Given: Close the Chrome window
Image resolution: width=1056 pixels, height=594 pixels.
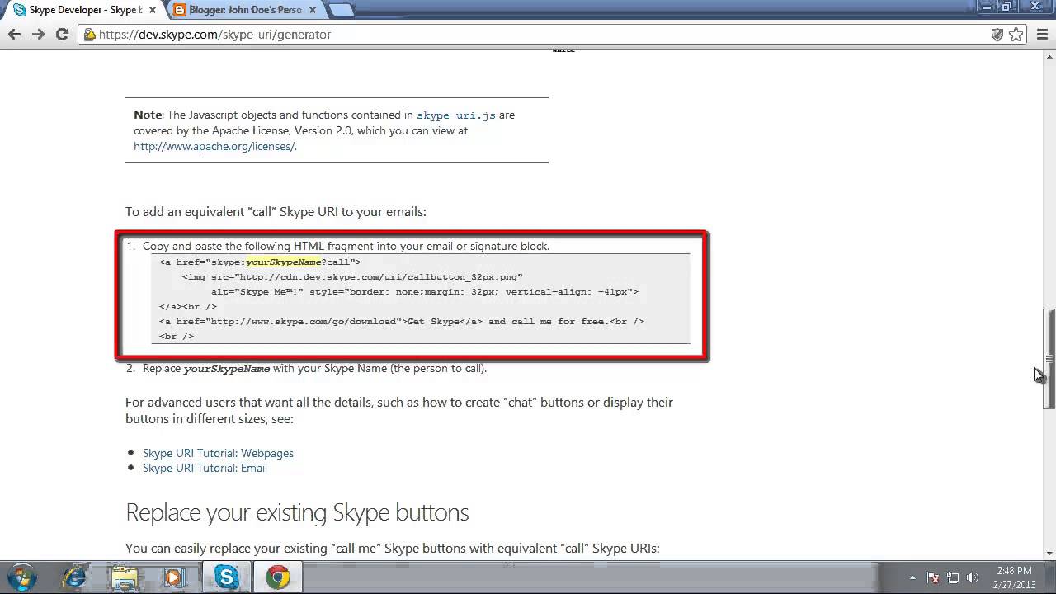Looking at the screenshot, I should click(x=1035, y=7).
